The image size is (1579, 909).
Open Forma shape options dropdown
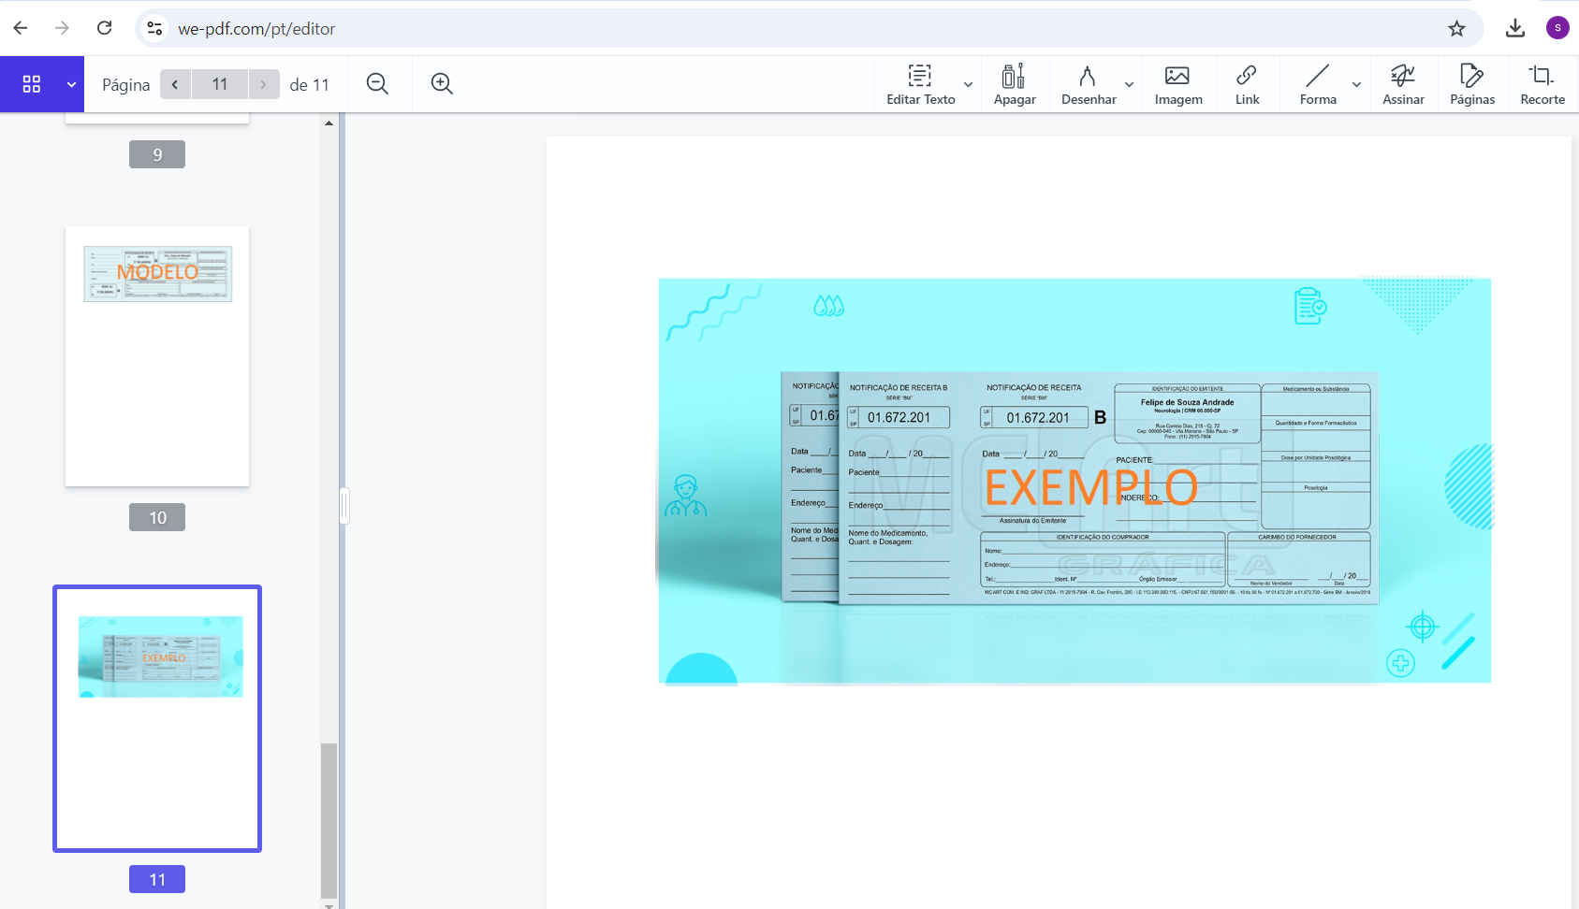[x=1356, y=84]
